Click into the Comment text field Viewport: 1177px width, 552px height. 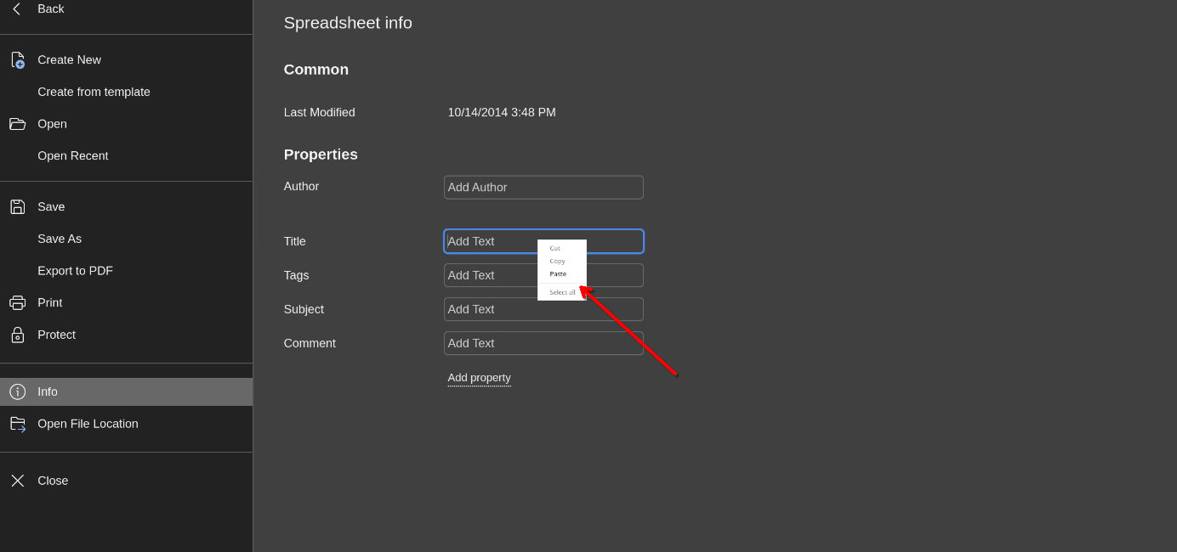pos(543,343)
